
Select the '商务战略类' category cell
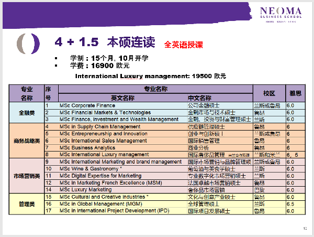click(27, 141)
